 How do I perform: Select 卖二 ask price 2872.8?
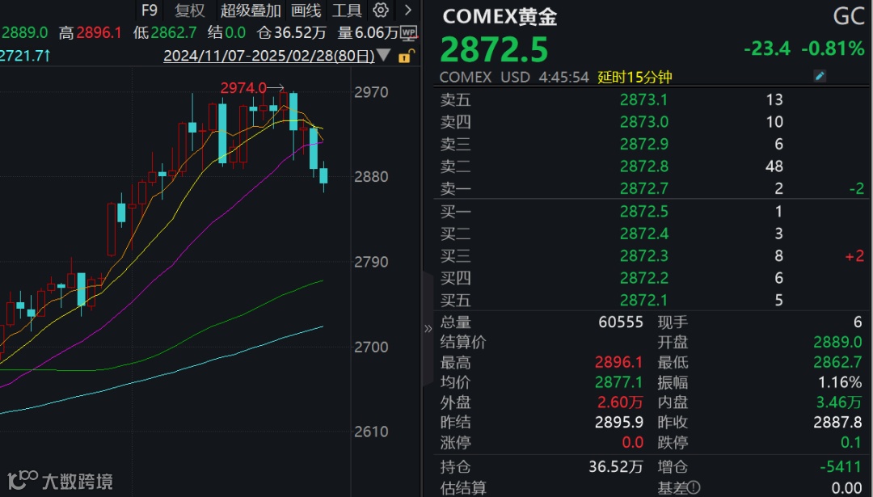[643, 166]
